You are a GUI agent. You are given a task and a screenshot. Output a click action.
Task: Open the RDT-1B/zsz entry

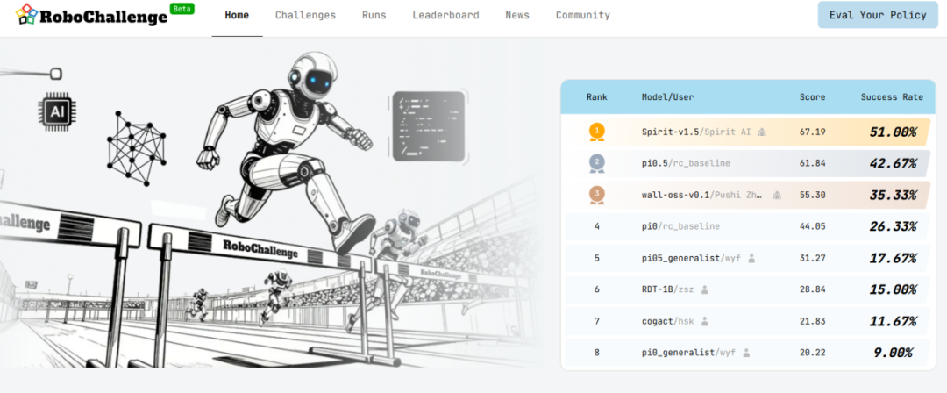[667, 289]
